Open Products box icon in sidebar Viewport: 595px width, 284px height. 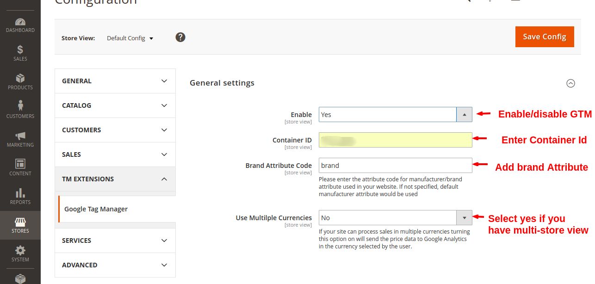pos(20,79)
